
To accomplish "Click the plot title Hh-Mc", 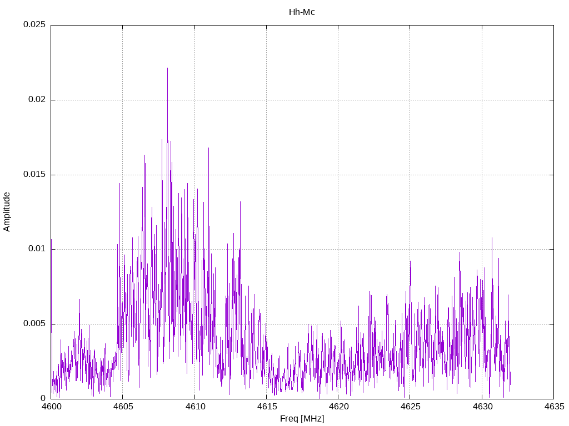I will [302, 12].
